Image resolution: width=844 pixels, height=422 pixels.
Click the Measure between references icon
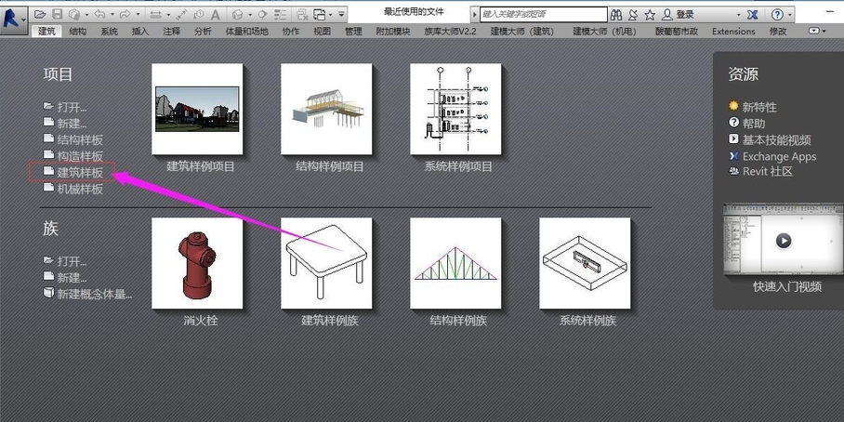155,15
